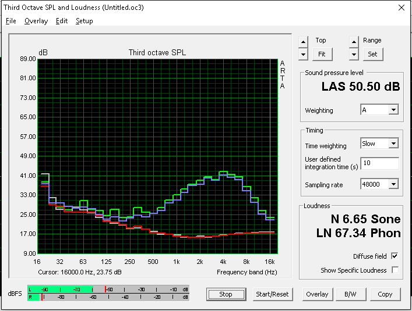This screenshot has height=311, width=412.
Task: Click the LAS 50.50 dB reading
Action: 361,87
